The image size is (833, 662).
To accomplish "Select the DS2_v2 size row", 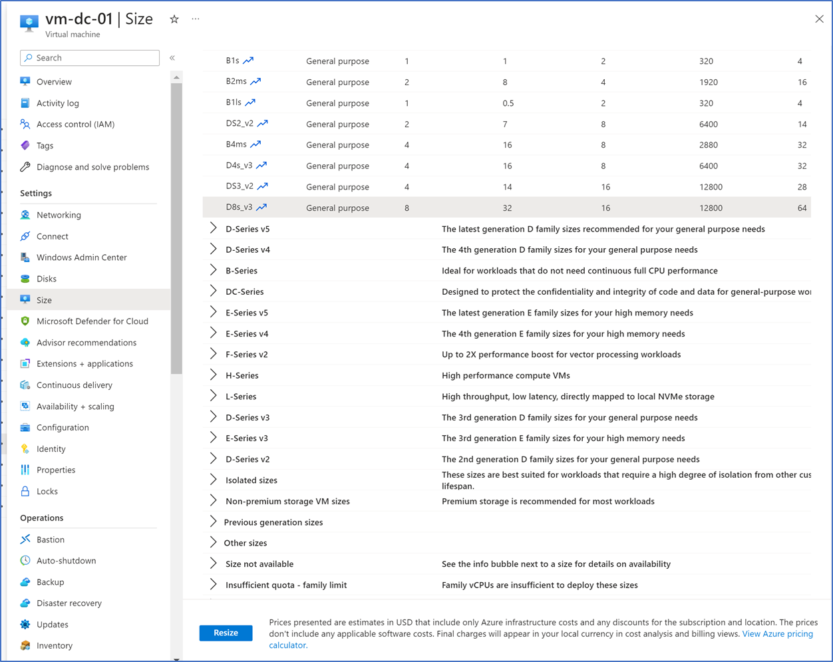I will 506,124.
